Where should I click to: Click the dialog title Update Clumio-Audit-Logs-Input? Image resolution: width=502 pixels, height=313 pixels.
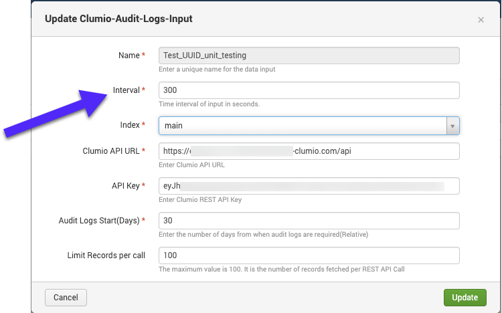click(118, 19)
